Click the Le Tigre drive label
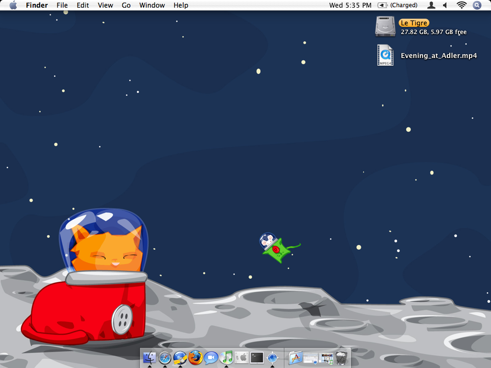This screenshot has width=491, height=368. [414, 23]
